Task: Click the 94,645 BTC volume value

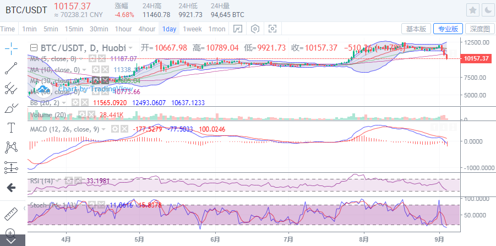Action: point(227,15)
